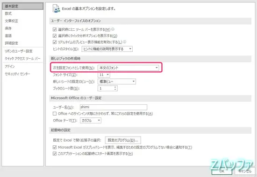Toggle real-time preview checkbox
Screen dimensions: 257x177
click(x=55, y=42)
